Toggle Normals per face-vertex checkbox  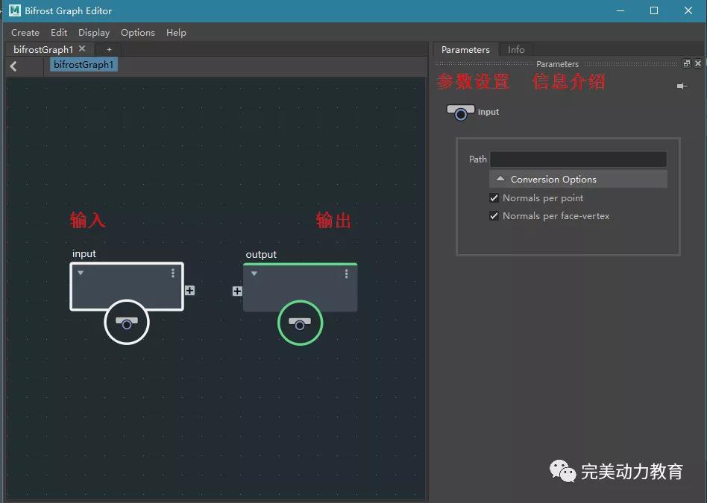pos(494,216)
